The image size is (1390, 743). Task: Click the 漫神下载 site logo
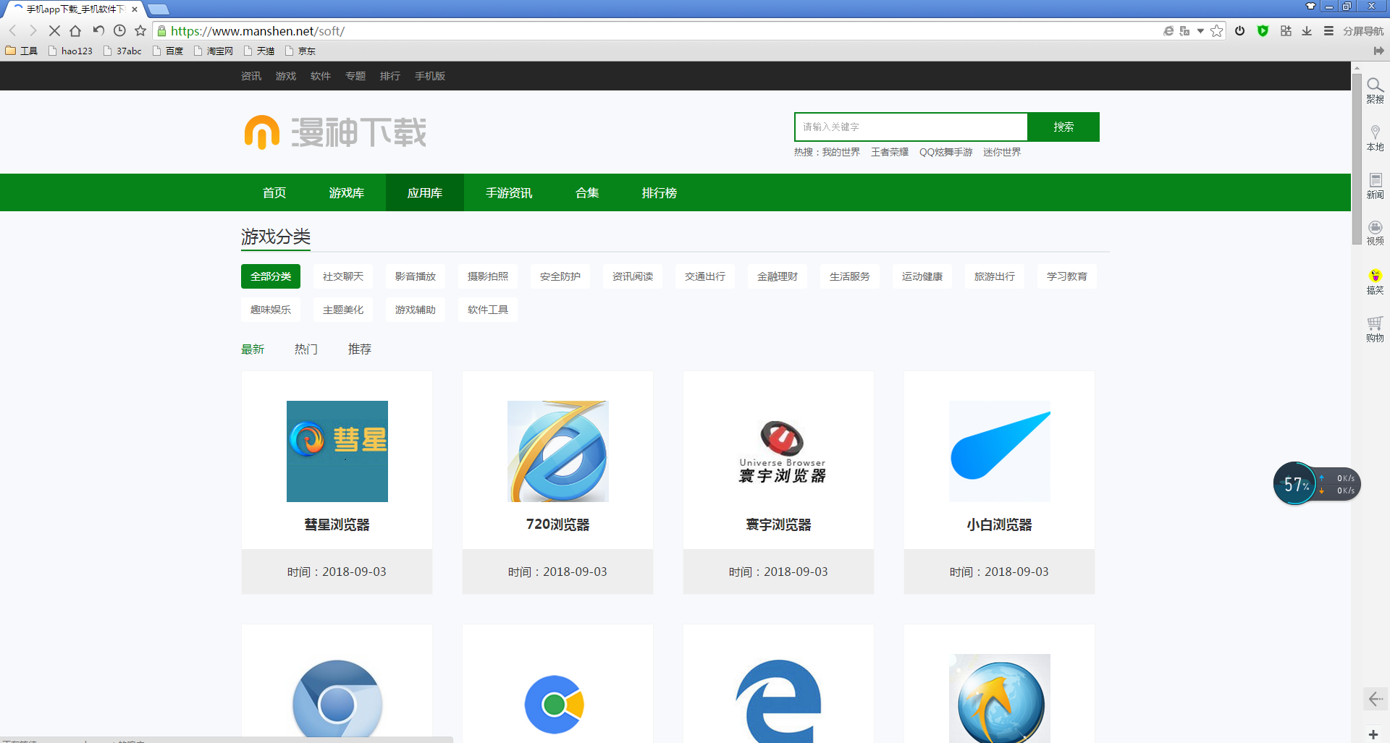coord(335,132)
